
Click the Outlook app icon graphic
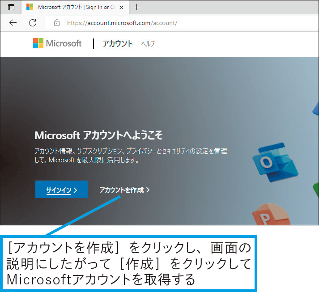(x=276, y=162)
